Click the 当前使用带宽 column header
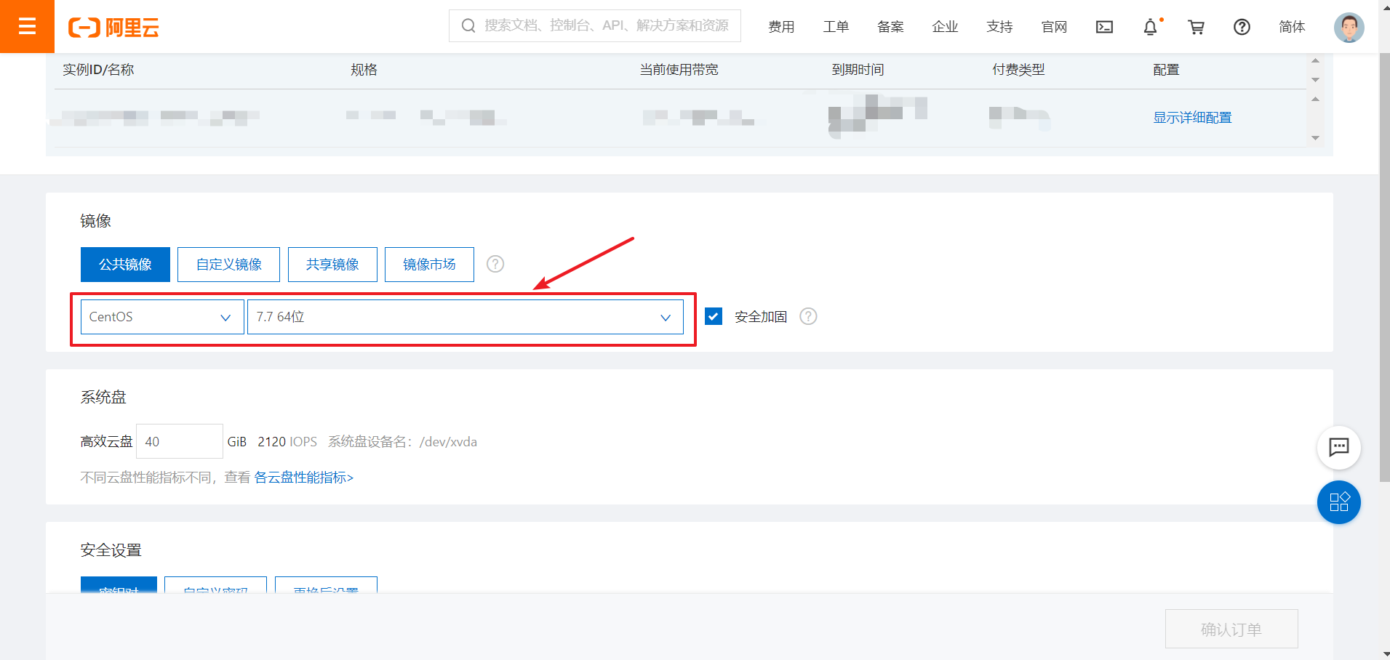 tap(679, 70)
